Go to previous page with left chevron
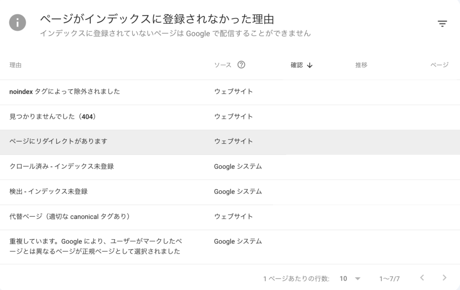460x290 pixels. coord(422,278)
